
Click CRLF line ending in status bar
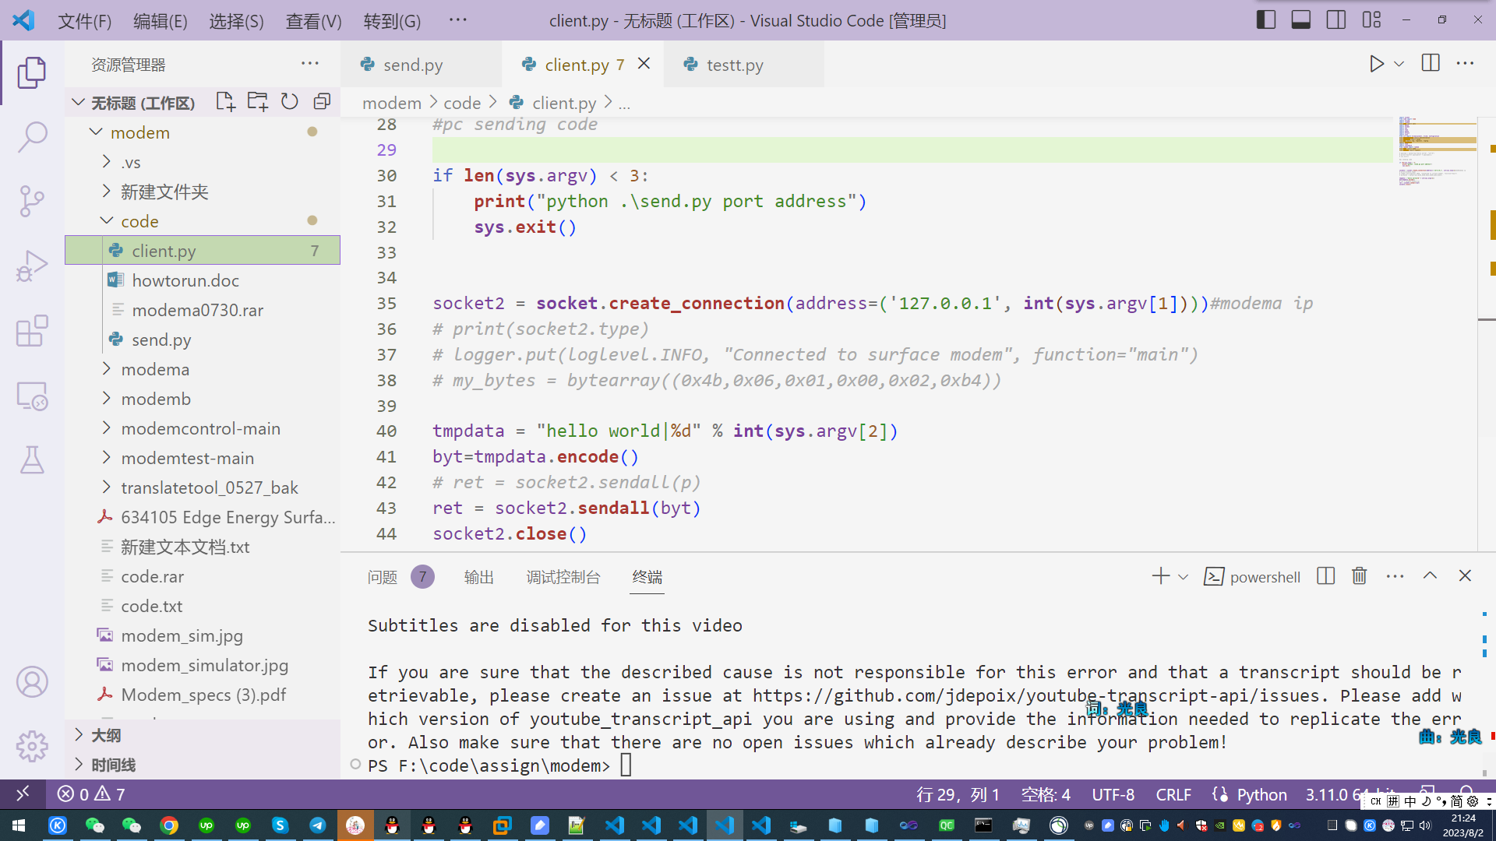point(1173,794)
